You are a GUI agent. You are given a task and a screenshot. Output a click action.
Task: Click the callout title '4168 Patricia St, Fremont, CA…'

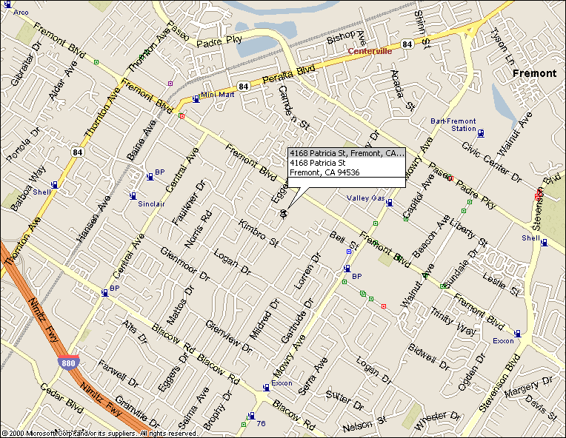coord(347,153)
